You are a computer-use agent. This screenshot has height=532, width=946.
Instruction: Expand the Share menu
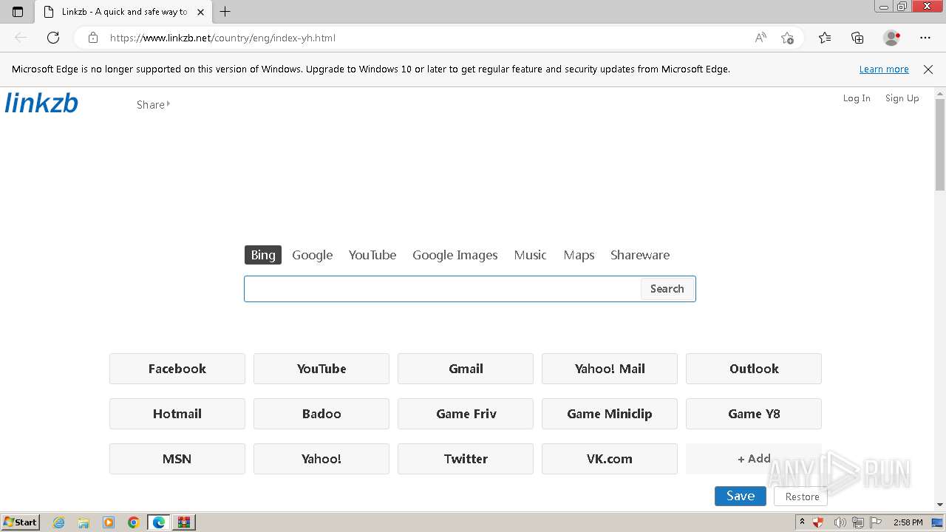click(153, 105)
